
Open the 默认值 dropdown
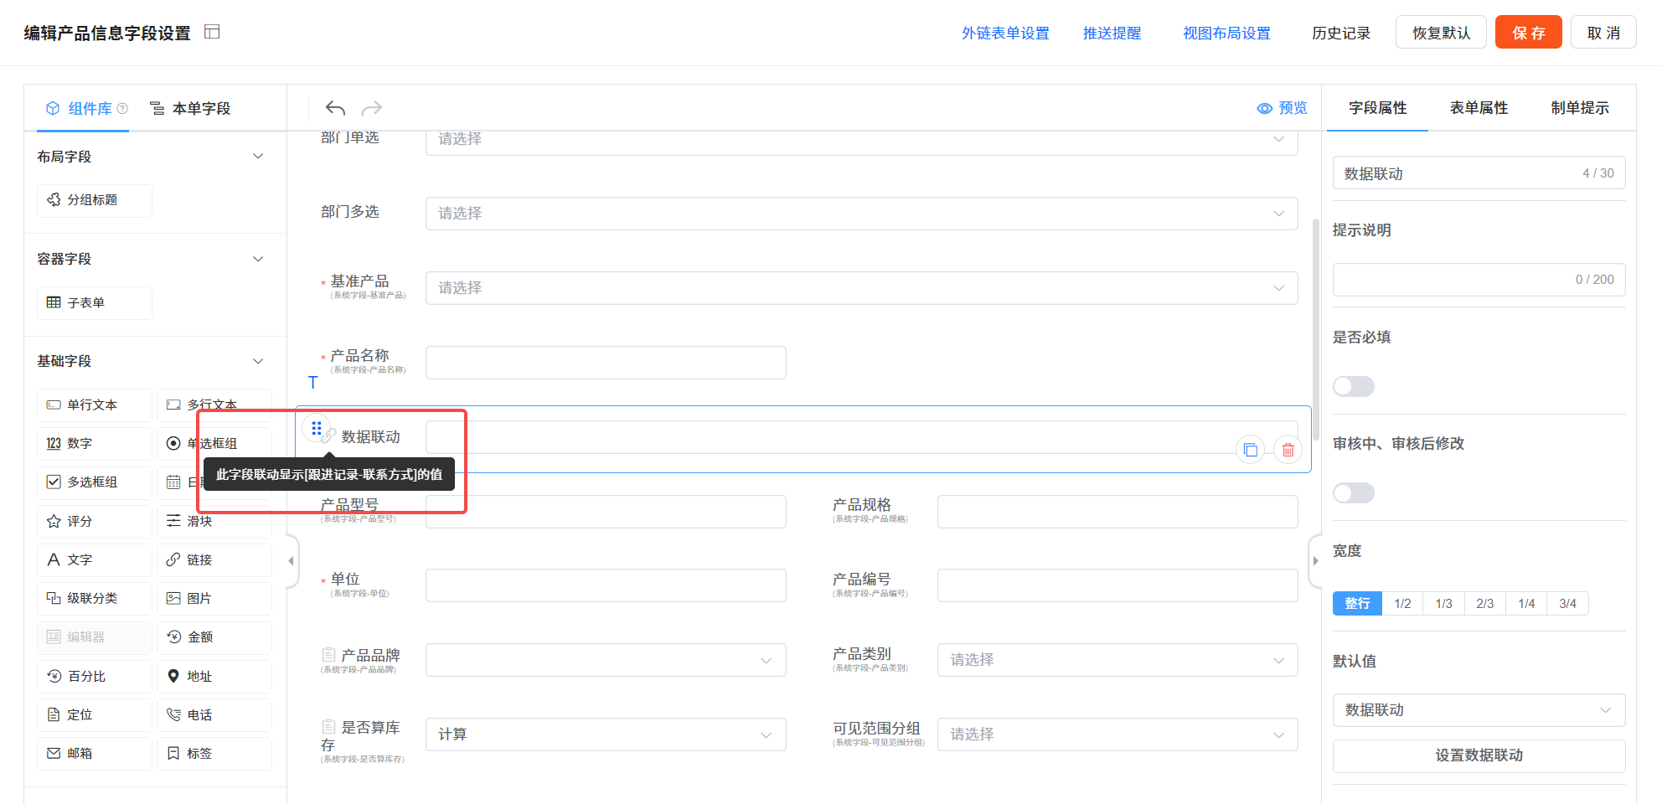pyautogui.click(x=1479, y=709)
